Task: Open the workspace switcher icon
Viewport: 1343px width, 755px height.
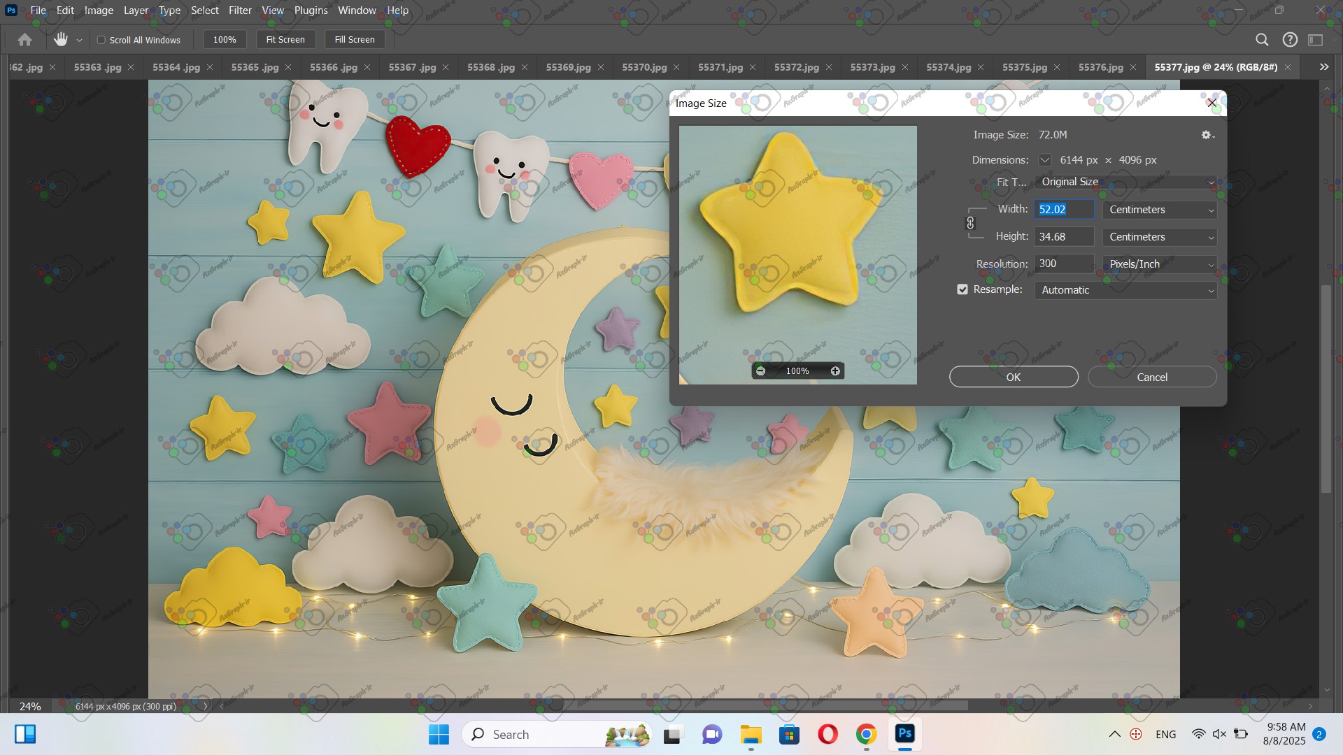Action: click(x=1316, y=40)
